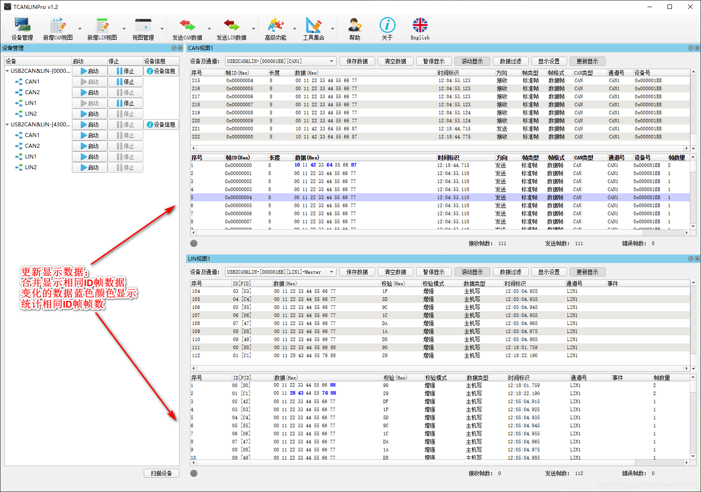Click the 发送CAN数据 send icon
Viewport: 701px width, 492px height.
[187, 29]
